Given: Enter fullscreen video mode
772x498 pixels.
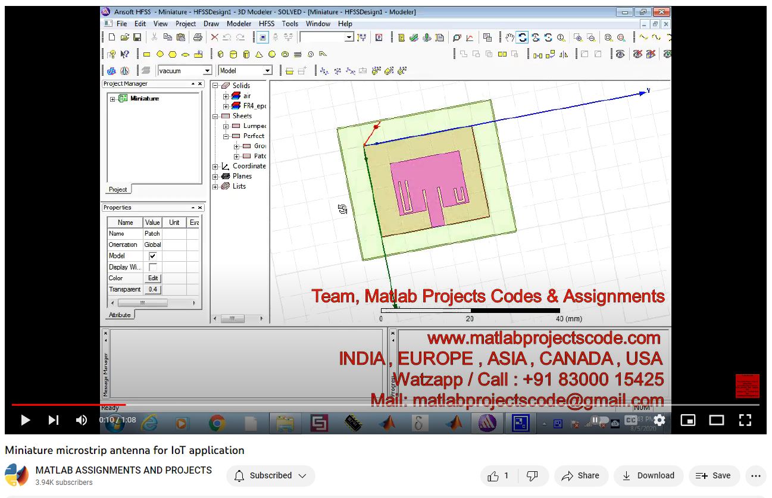Looking at the screenshot, I should [x=745, y=421].
